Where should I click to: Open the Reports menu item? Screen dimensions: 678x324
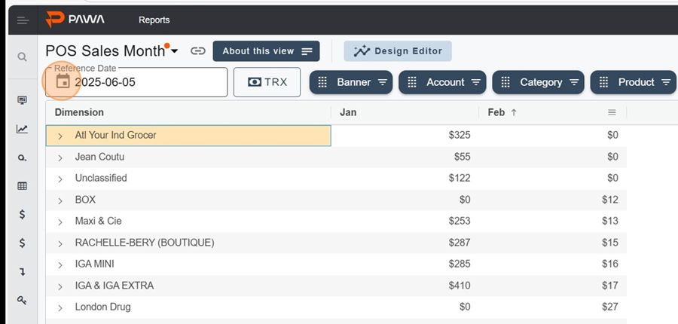click(x=154, y=20)
